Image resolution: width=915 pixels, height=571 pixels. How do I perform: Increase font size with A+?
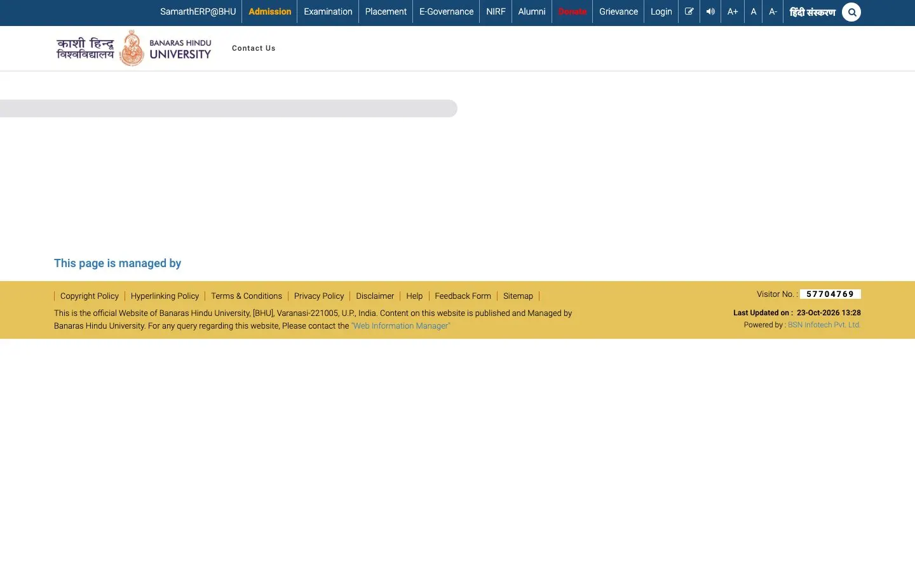(x=733, y=11)
